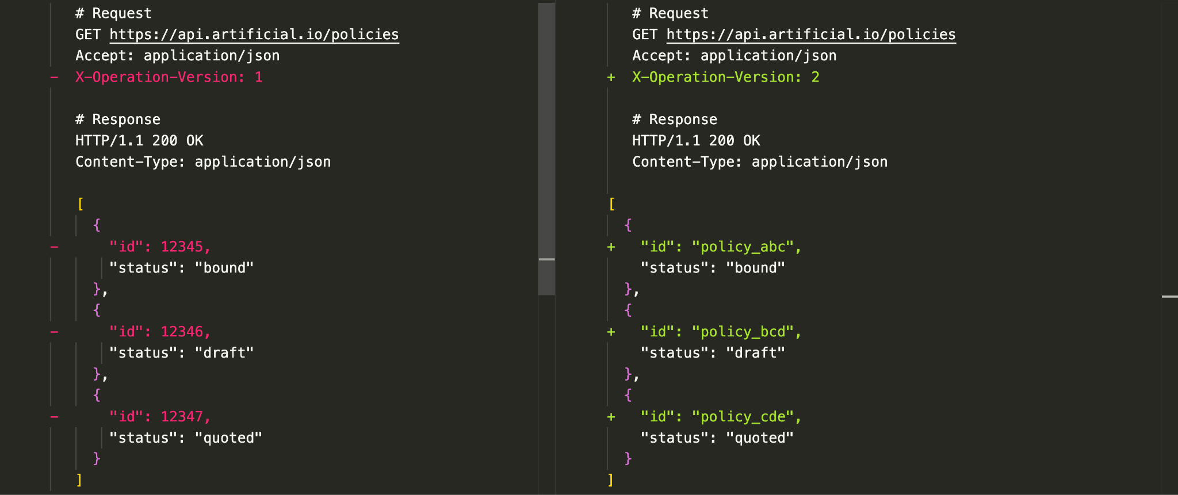Click the plus marker beside policy_abc
This screenshot has height=495, width=1178.
point(611,247)
